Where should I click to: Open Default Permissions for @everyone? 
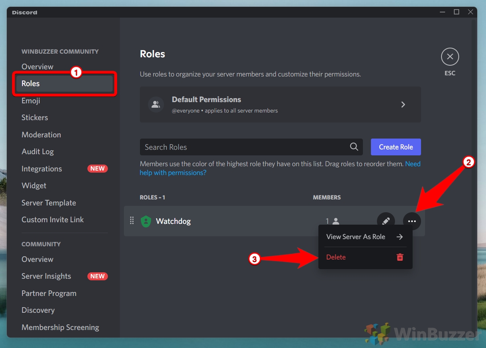coord(280,105)
